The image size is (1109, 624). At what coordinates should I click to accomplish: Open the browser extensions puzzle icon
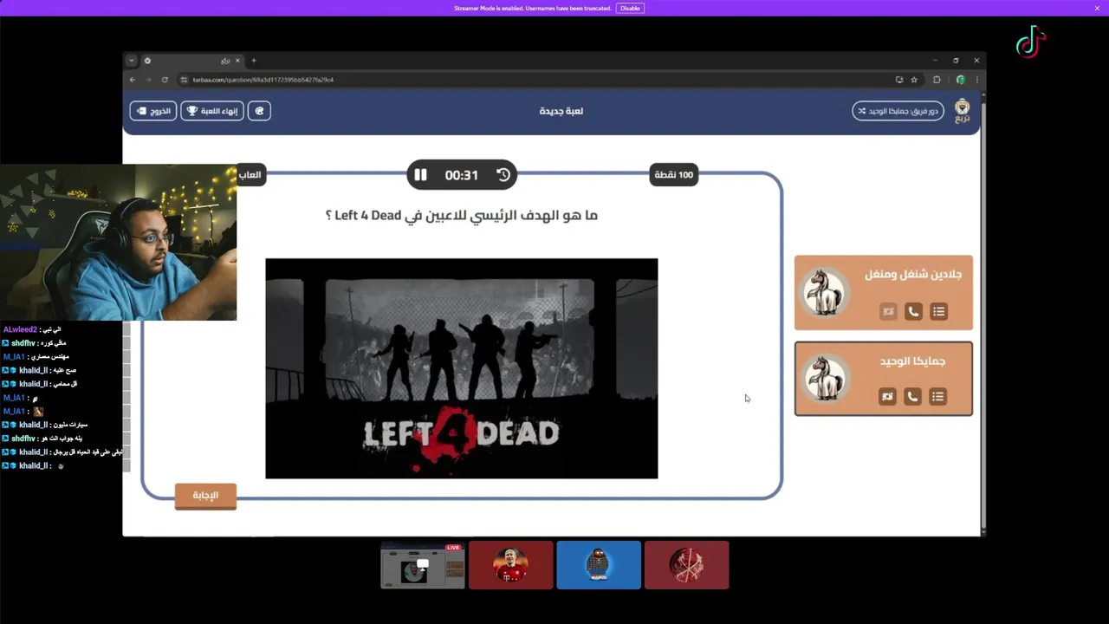click(x=937, y=80)
